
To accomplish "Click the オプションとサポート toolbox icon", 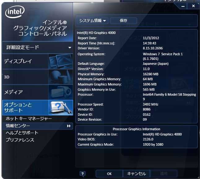I will [x=61, y=107].
